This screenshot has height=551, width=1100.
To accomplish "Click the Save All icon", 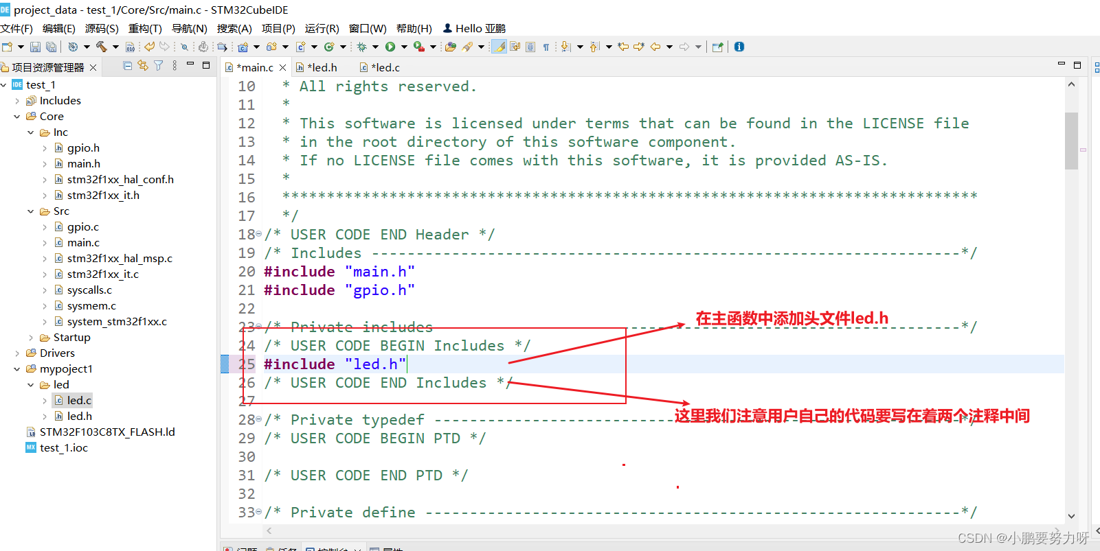I will 51,47.
